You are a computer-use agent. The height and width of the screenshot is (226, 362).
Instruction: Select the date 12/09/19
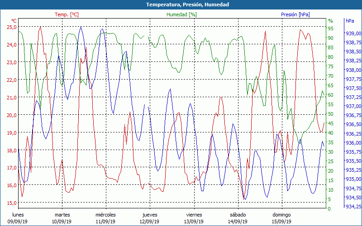[149, 221]
